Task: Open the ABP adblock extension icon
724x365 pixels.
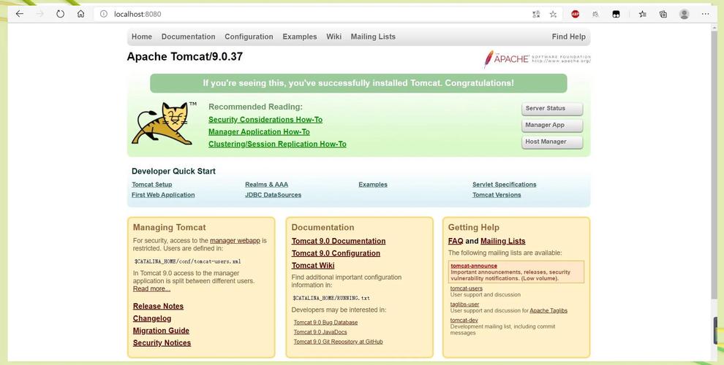Action: (575, 15)
